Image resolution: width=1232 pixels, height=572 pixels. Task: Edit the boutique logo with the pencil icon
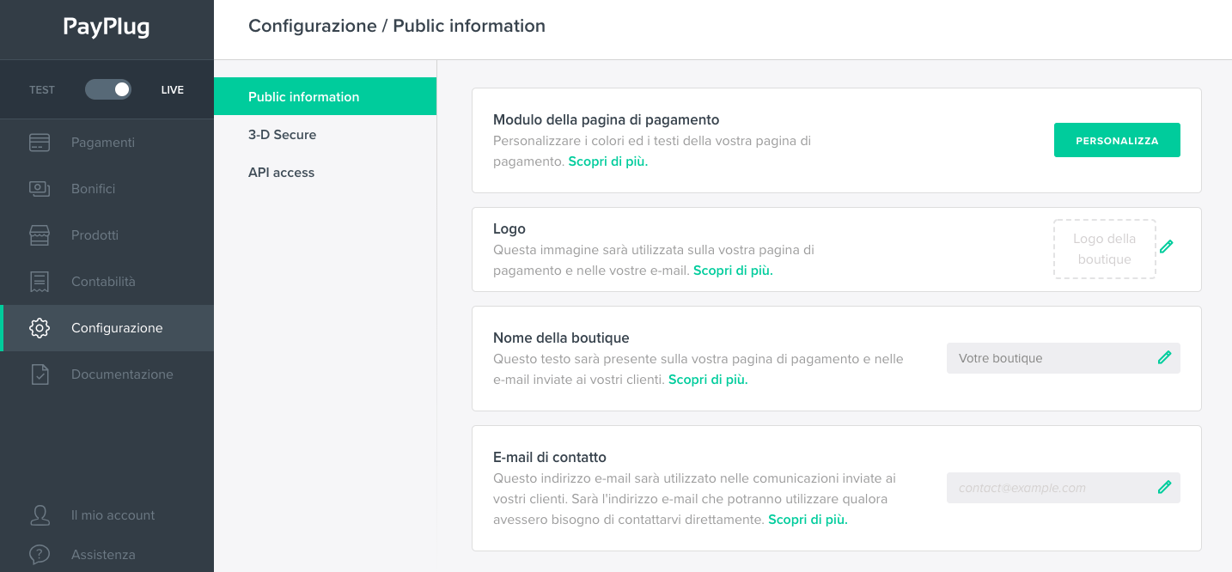tap(1166, 246)
